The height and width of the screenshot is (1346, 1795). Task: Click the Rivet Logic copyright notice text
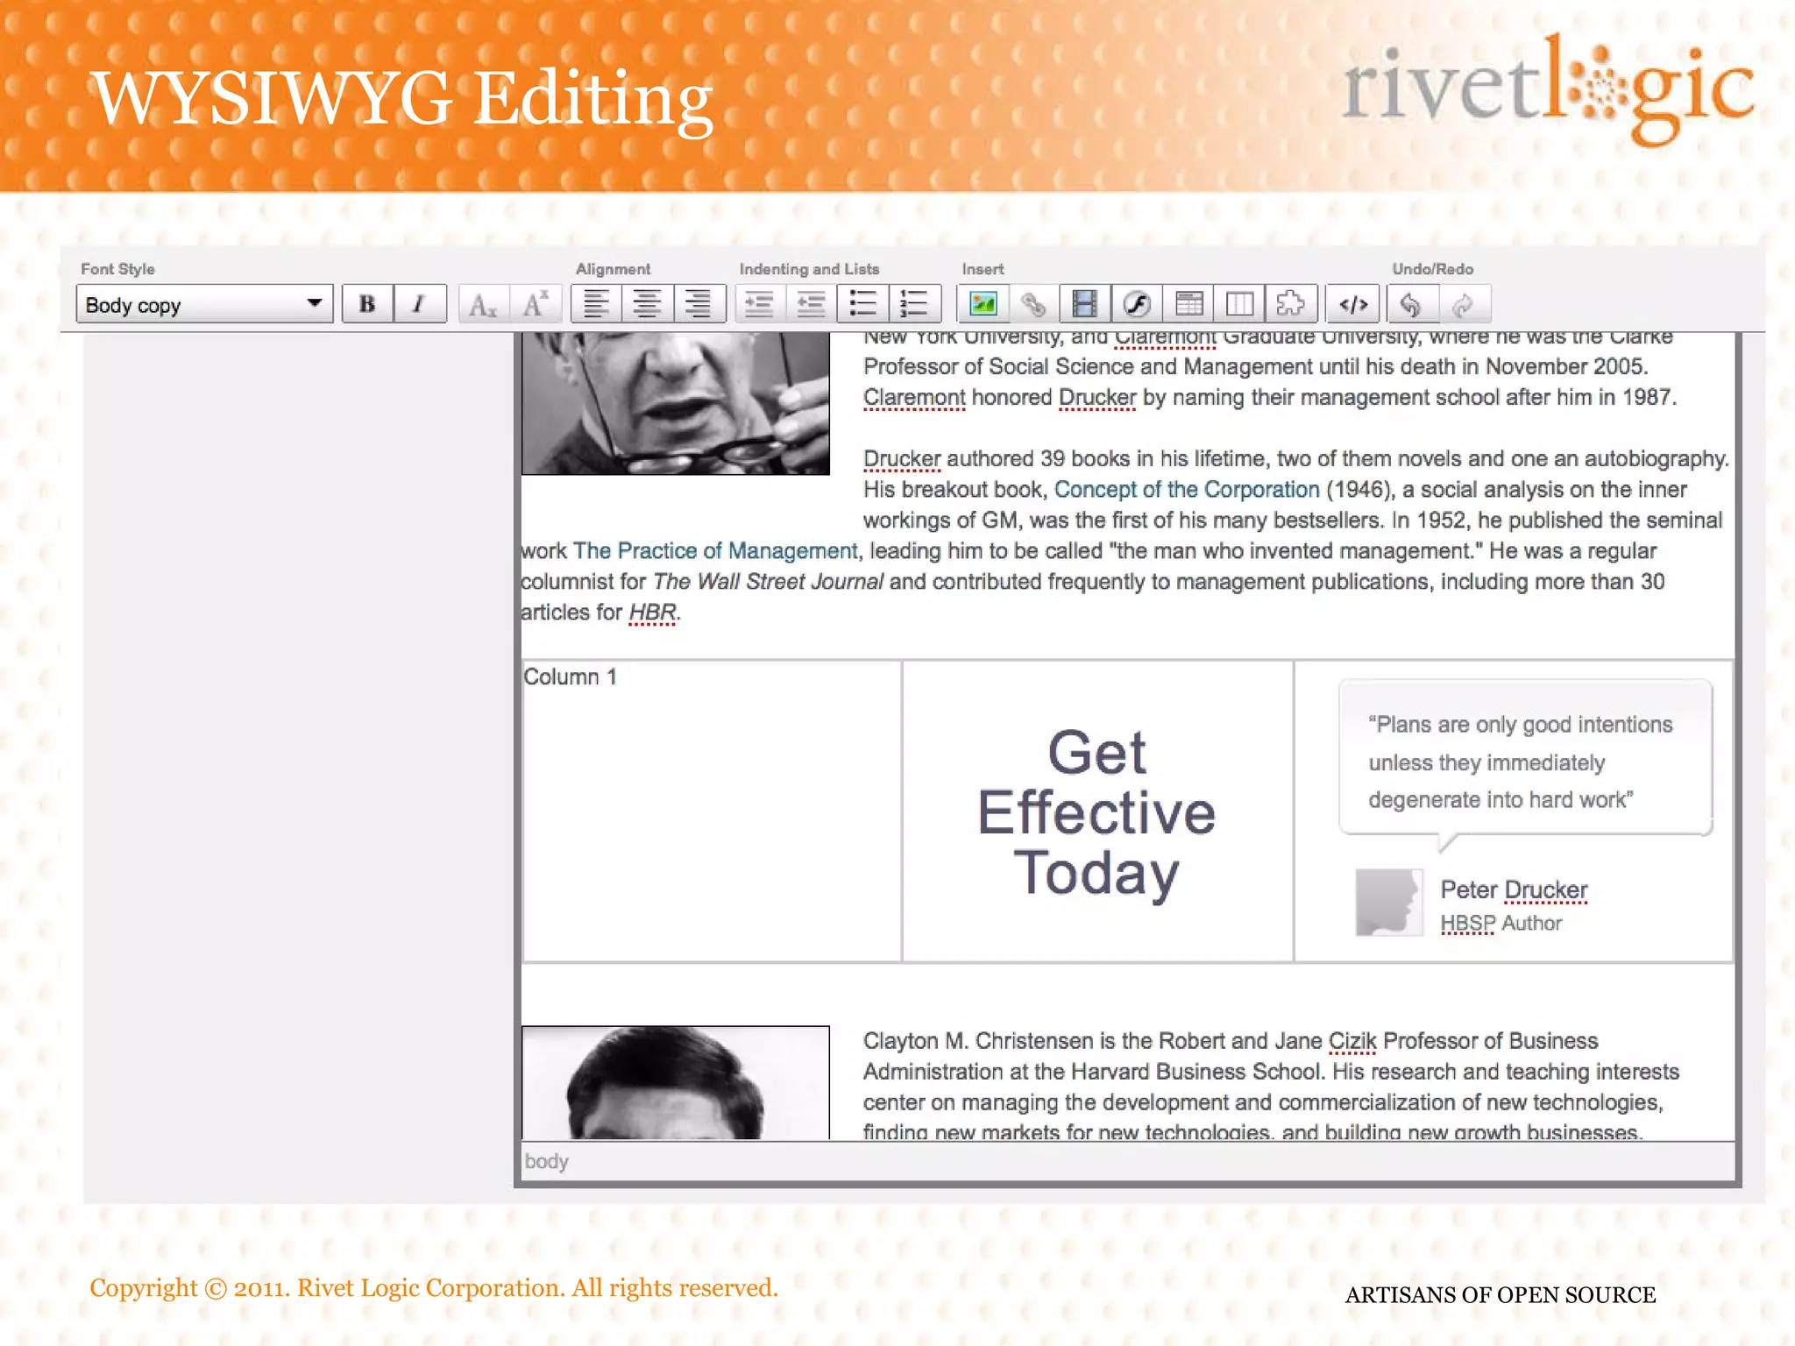434,1287
